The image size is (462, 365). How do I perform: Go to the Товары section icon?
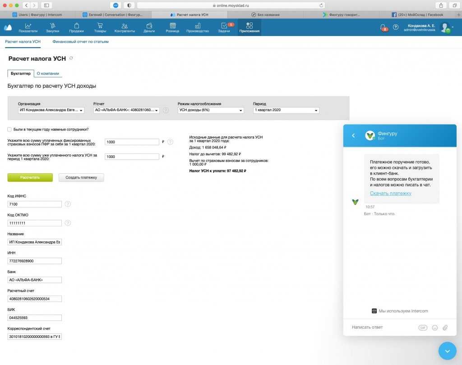coord(100,26)
